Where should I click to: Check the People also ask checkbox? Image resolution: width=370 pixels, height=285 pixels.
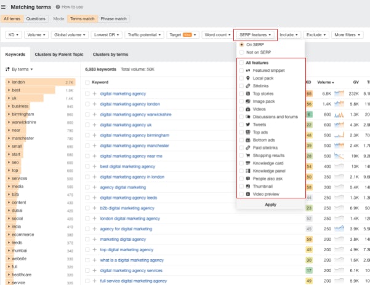pyautogui.click(x=241, y=178)
